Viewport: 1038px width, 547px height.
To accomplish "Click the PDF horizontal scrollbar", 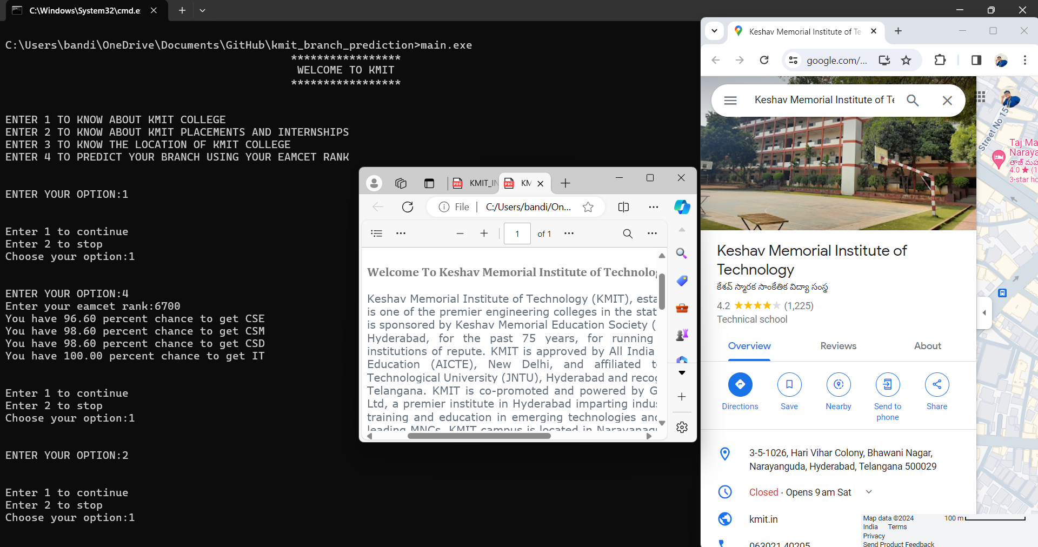I will pos(479,436).
